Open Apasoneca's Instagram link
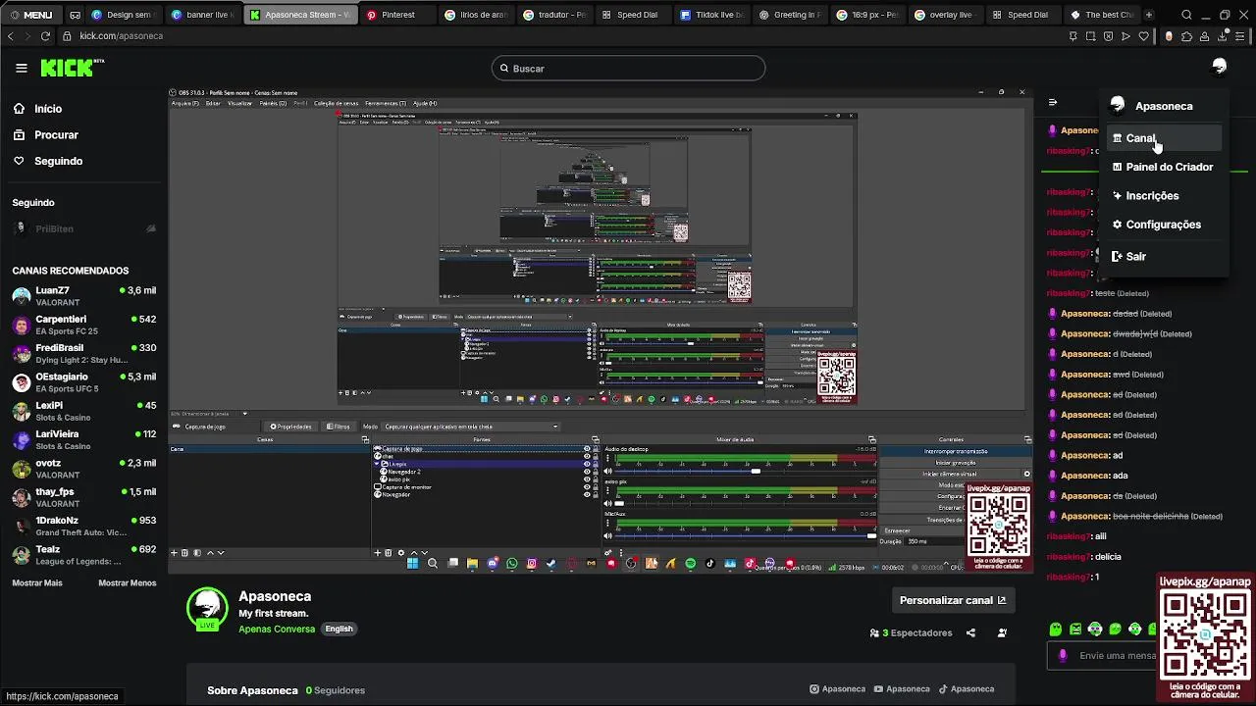 click(838, 689)
